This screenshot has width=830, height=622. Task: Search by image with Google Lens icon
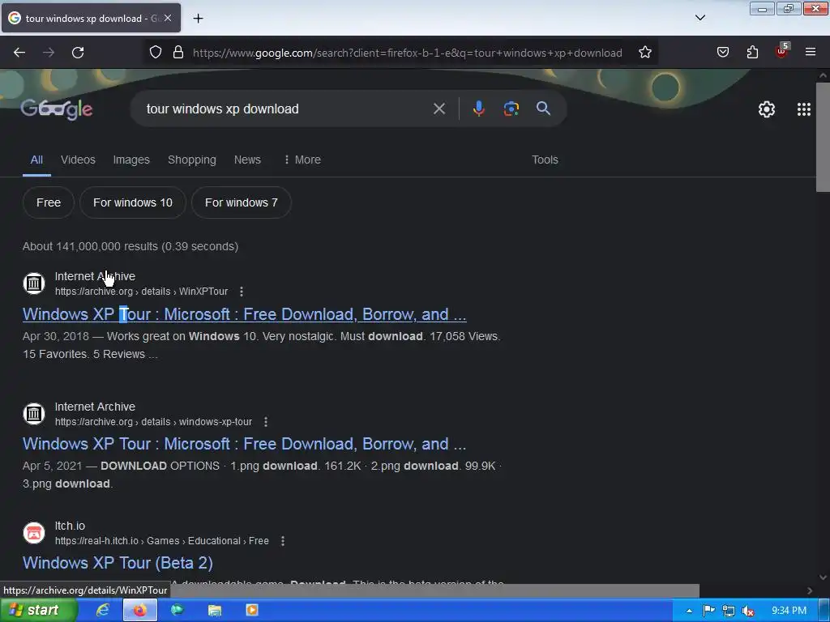pos(511,109)
